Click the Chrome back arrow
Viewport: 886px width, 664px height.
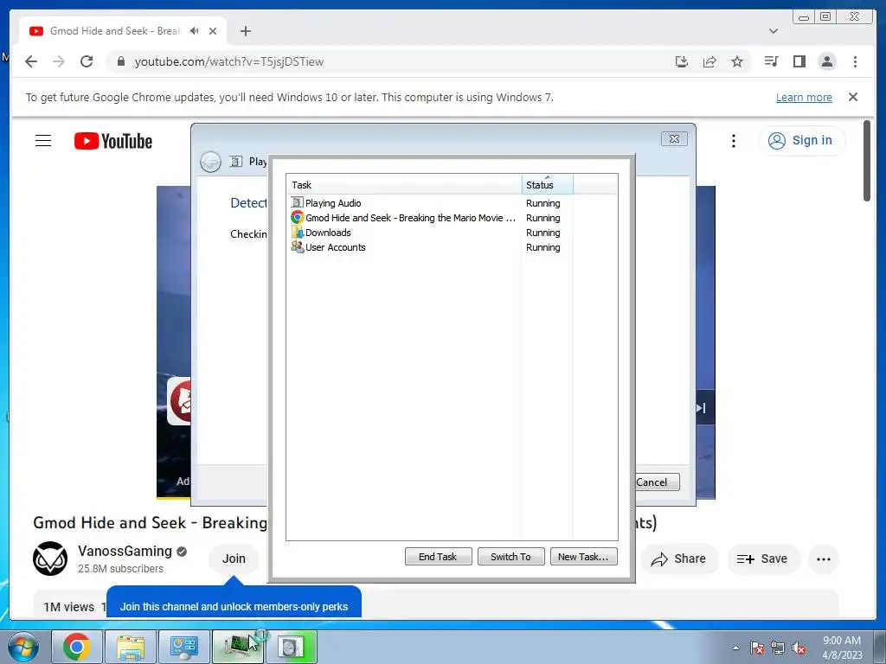(x=31, y=61)
